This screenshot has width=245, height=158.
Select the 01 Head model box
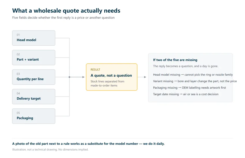click(34, 38)
